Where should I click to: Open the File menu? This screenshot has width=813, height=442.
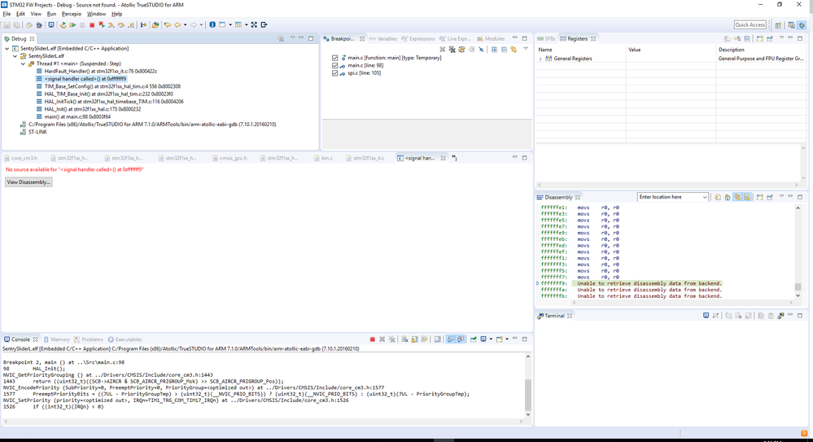7,14
